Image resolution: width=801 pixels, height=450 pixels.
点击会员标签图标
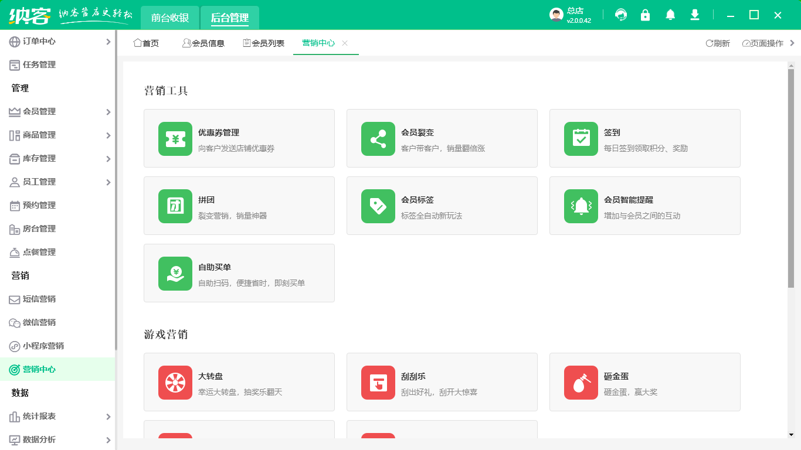378,206
